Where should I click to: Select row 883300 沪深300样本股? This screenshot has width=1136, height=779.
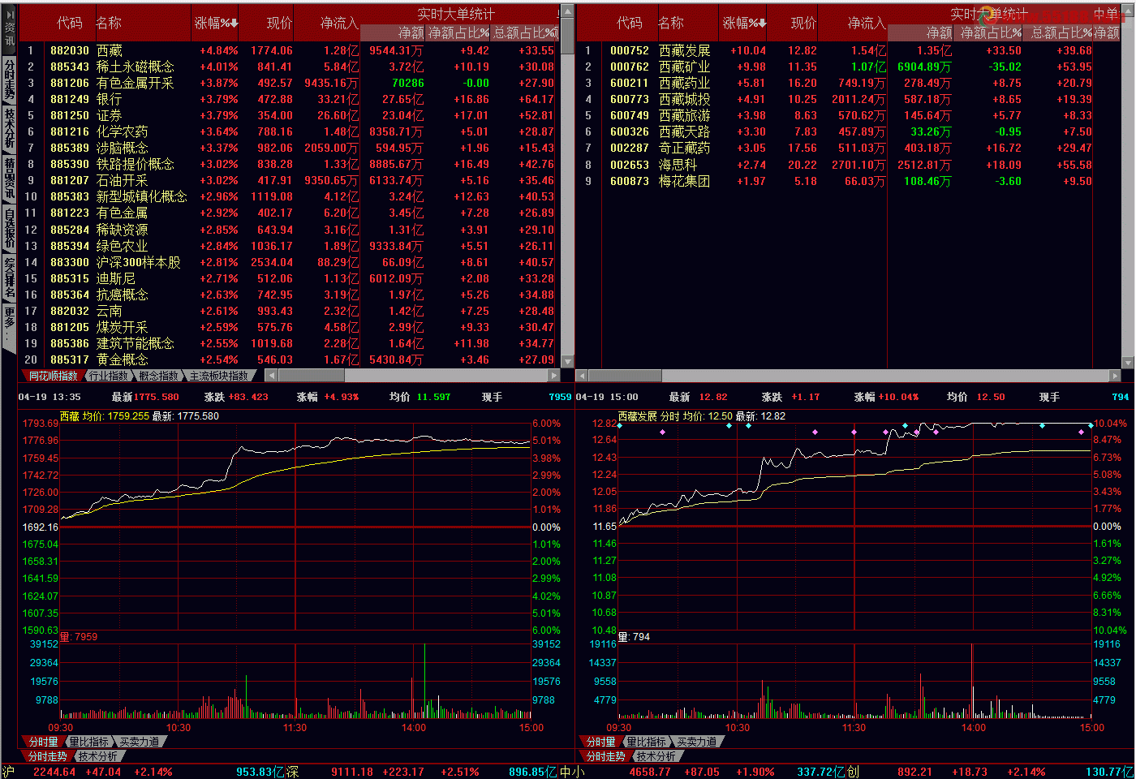[290, 262]
